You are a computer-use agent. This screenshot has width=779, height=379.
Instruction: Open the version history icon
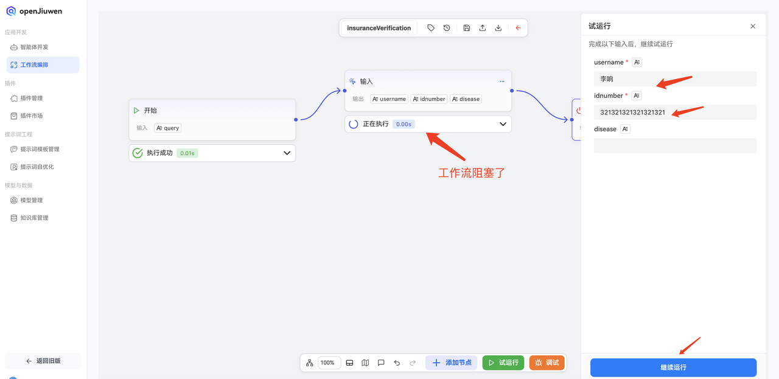coord(446,27)
